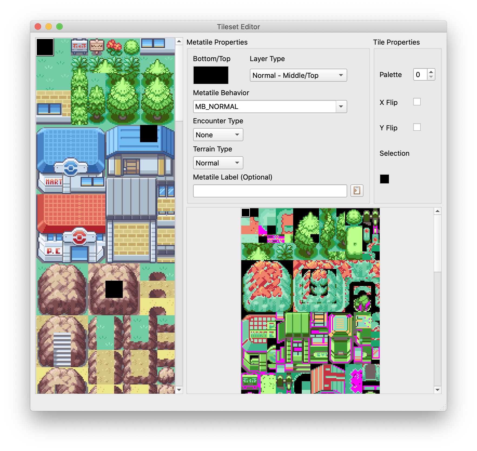Select the black cave entrance metatile

(114, 289)
